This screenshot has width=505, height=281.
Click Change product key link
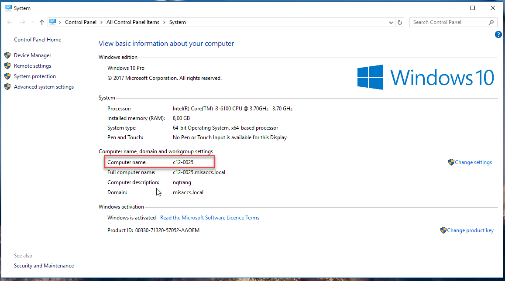pyautogui.click(x=470, y=230)
